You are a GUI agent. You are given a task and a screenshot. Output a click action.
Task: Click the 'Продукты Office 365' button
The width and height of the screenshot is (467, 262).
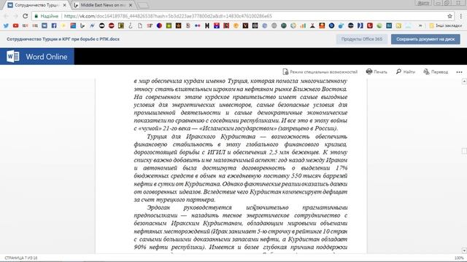[362, 39]
